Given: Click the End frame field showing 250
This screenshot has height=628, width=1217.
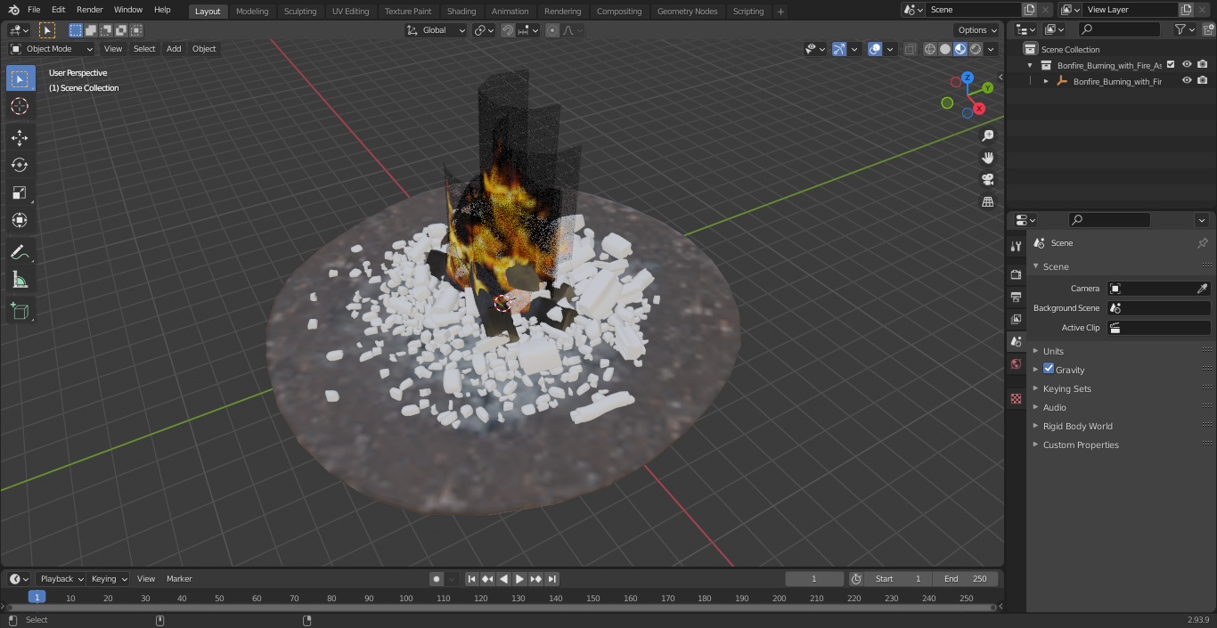Looking at the screenshot, I should coord(966,579).
